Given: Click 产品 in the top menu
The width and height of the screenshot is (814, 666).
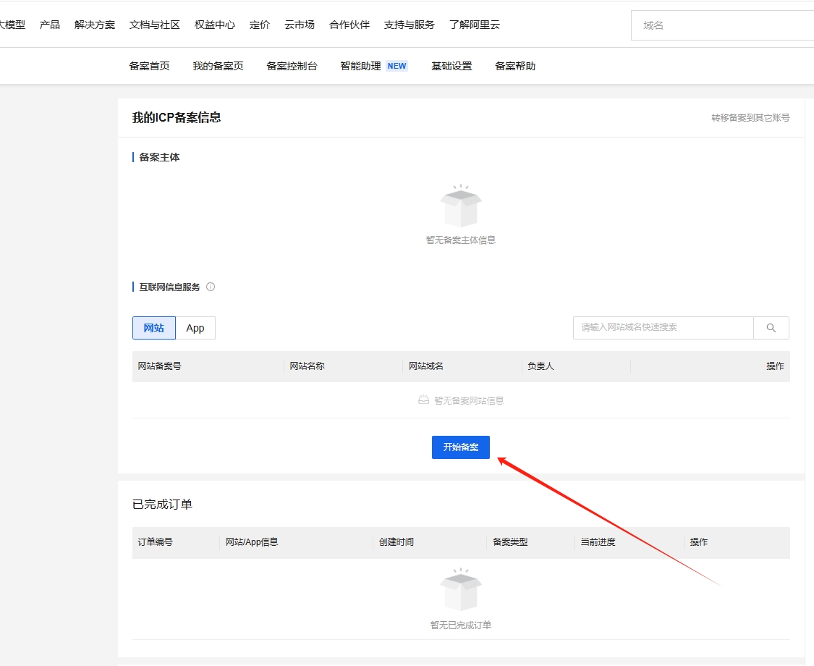Looking at the screenshot, I should [48, 24].
